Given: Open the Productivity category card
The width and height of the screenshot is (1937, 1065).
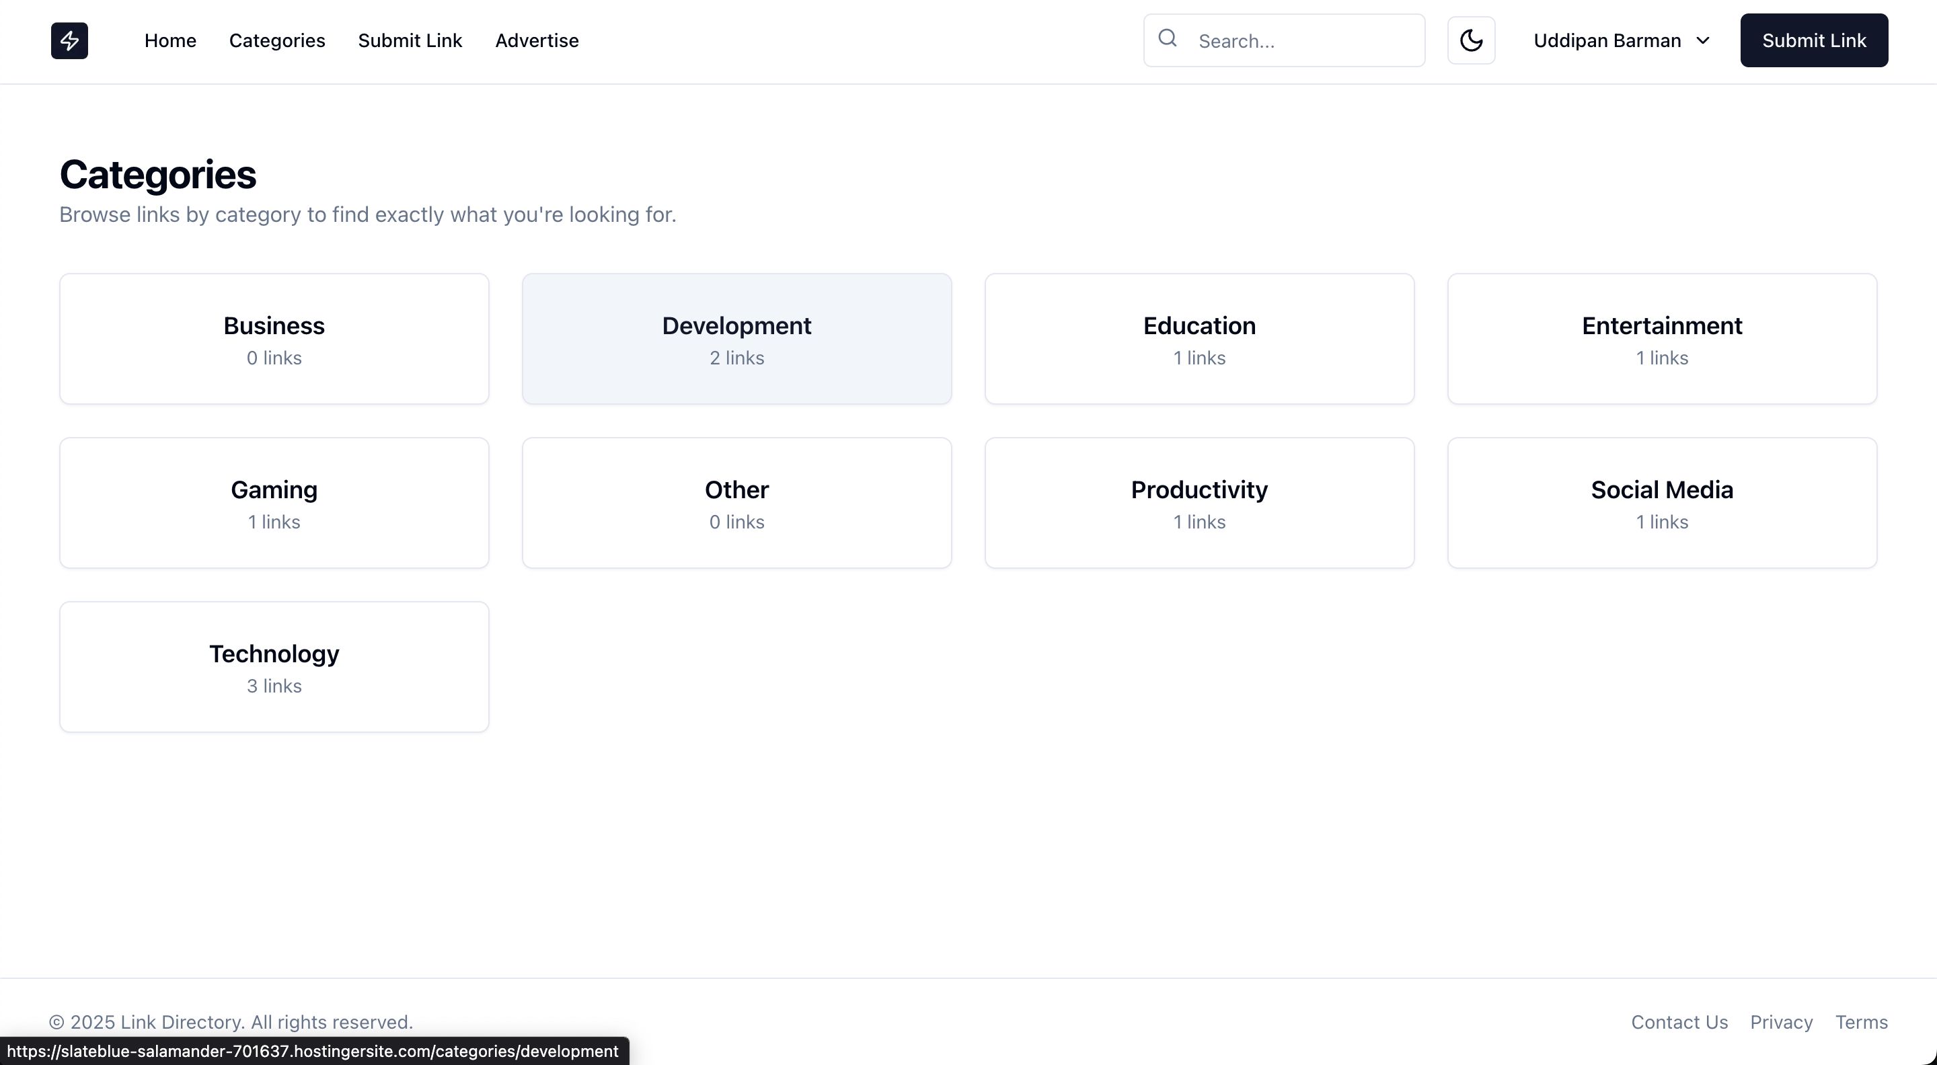Looking at the screenshot, I should 1199,503.
